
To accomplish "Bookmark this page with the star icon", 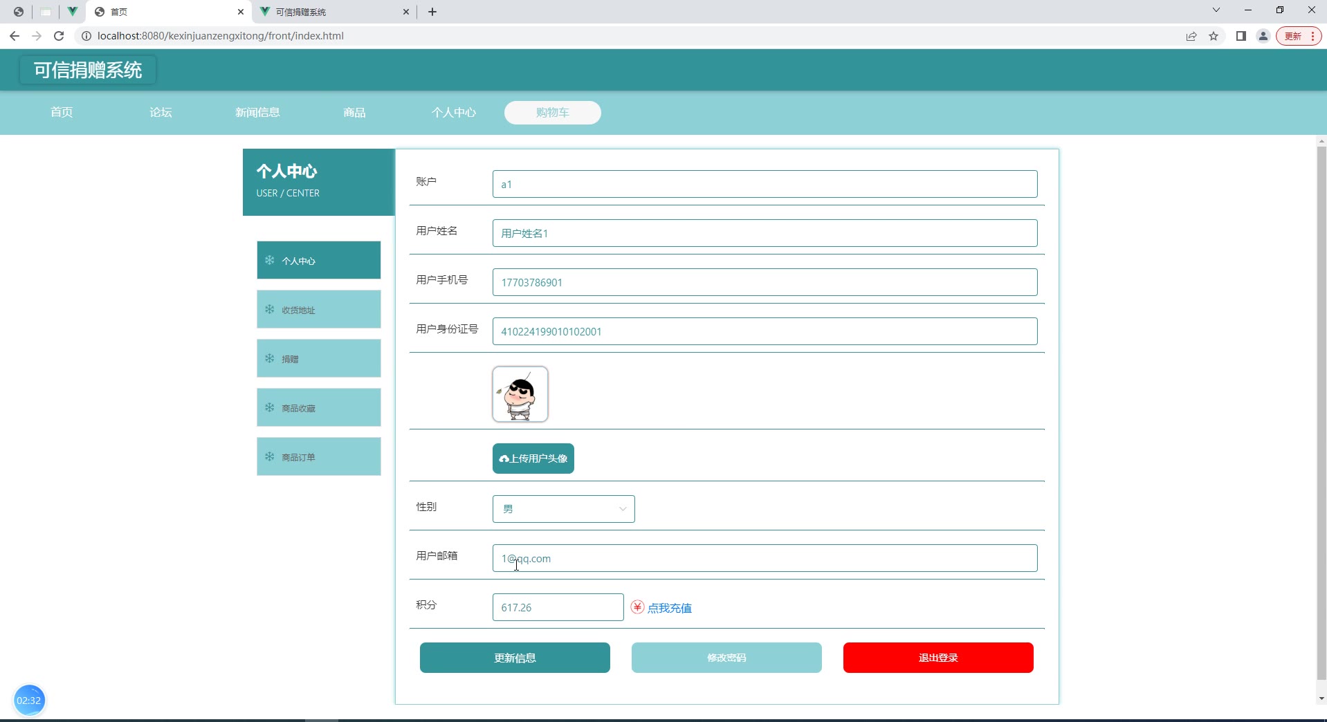I will point(1214,36).
